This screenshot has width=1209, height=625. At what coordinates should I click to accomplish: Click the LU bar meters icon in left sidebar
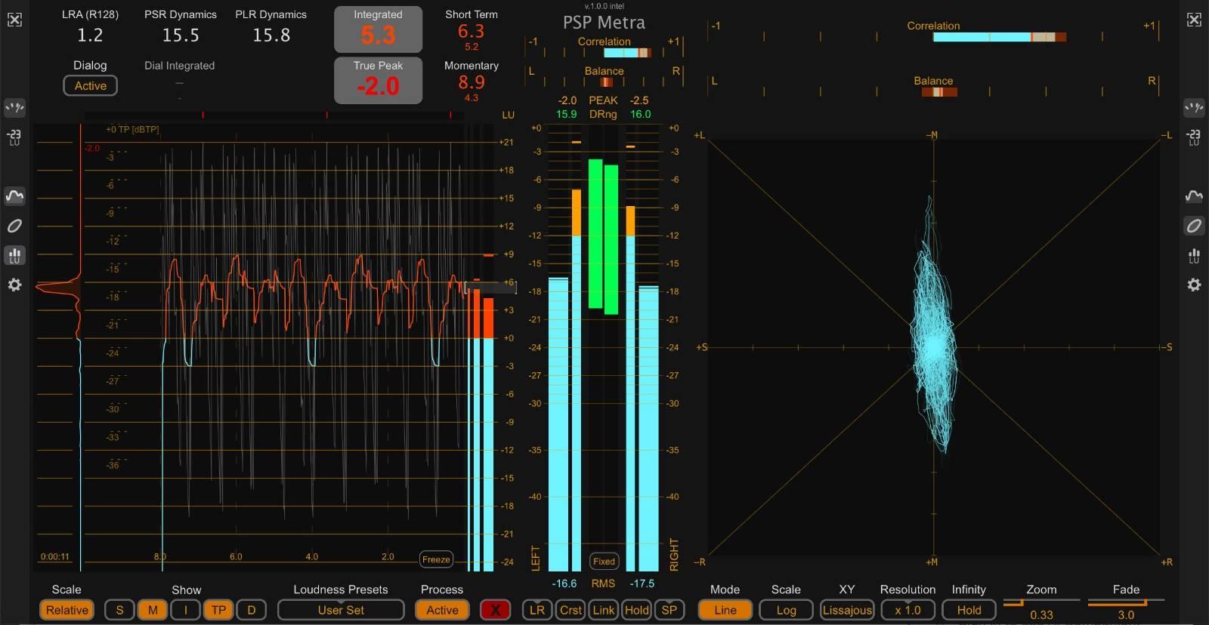point(14,255)
